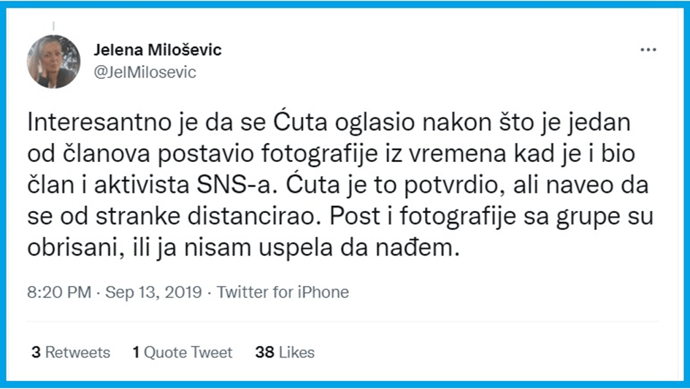Open the Jelena Miloševic display name link
Screen dimensions: 690x389
(x=157, y=50)
